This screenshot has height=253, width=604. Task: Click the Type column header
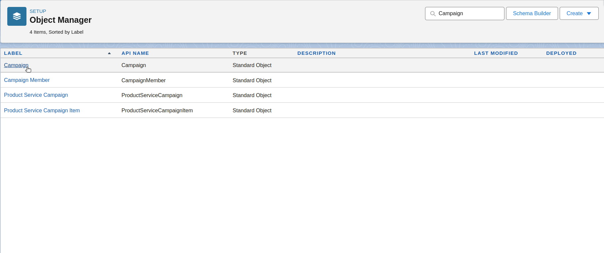click(x=240, y=53)
